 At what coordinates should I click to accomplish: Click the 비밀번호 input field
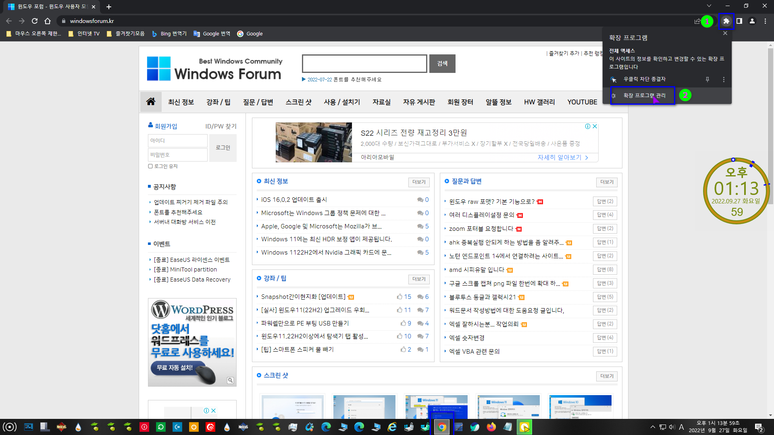tap(177, 155)
